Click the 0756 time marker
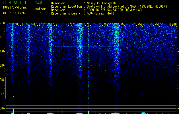Screen dimensions: 179x114 point(105,25)
